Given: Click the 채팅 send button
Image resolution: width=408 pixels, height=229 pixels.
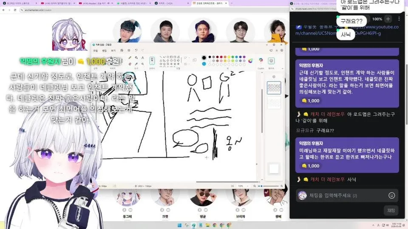Looking at the screenshot, I should click(391, 211).
